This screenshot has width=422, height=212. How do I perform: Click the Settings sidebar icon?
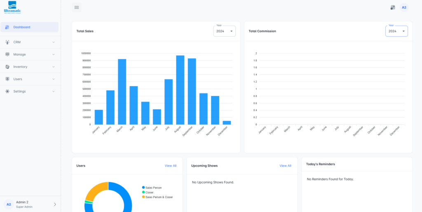[7, 91]
